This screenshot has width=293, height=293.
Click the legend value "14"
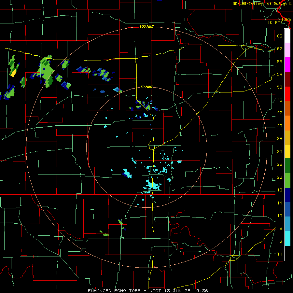tap(280, 203)
